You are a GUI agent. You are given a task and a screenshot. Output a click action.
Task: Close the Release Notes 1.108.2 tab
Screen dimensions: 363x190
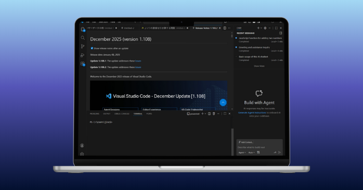pyautogui.click(x=220, y=28)
